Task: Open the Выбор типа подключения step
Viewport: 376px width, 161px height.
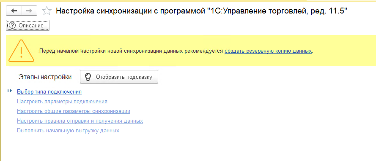Action: tap(49, 91)
